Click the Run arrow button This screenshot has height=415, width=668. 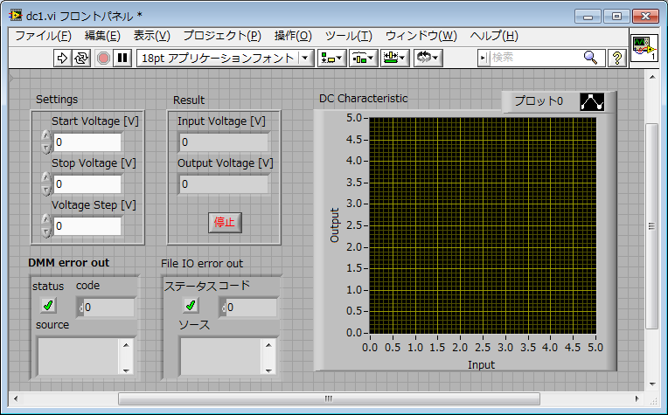point(62,58)
